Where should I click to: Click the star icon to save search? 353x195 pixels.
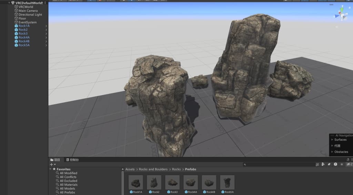click(342, 165)
